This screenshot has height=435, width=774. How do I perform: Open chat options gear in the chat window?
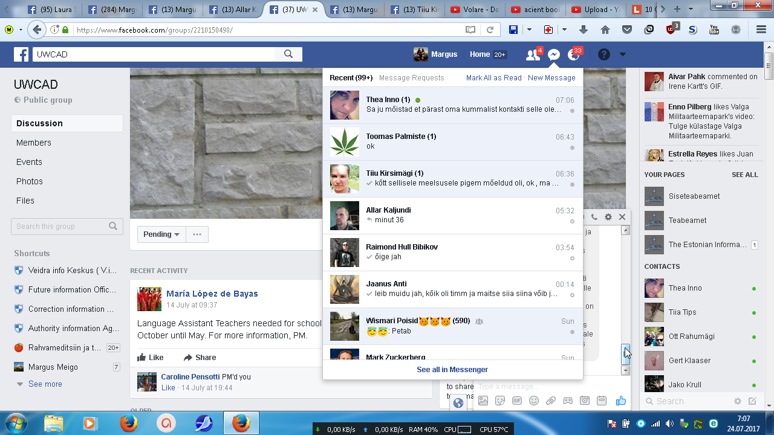pyautogui.click(x=608, y=217)
